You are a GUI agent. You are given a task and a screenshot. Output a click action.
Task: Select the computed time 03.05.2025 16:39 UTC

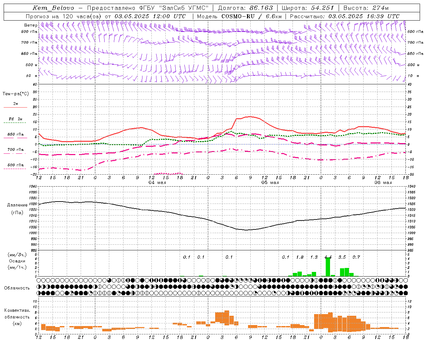coord(364,16)
